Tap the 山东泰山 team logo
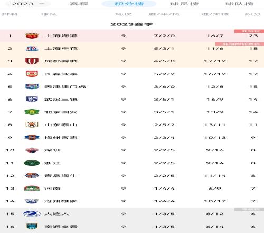Viewport: 264px width, 233px height. coord(32,124)
